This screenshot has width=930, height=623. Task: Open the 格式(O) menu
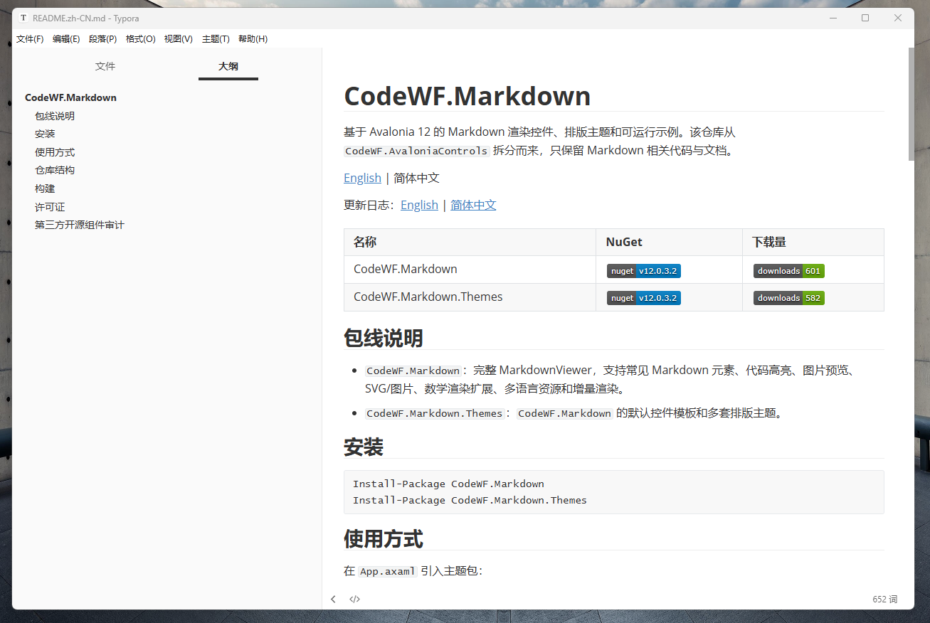pyautogui.click(x=140, y=39)
